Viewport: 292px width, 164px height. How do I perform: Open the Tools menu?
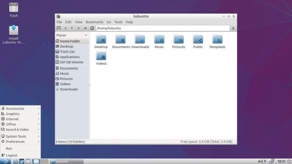(118, 22)
